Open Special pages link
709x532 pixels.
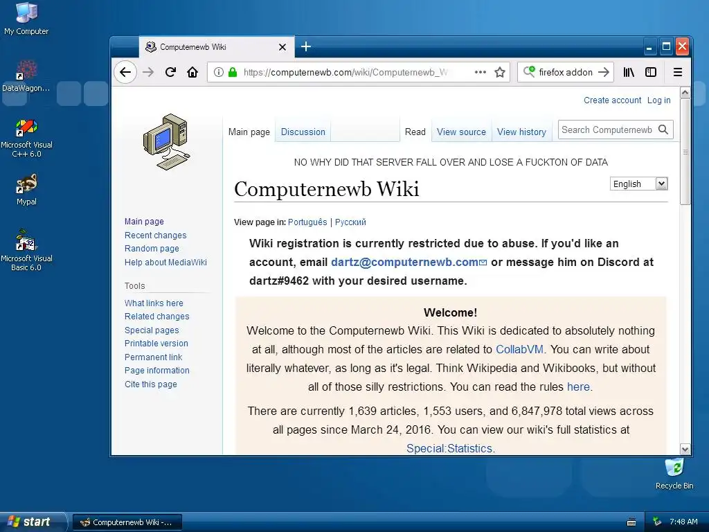pos(152,330)
